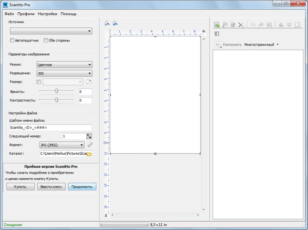Viewport: 308px width, 230px height.
Task: Click the Купить button
Action: pyautogui.click(x=20, y=187)
